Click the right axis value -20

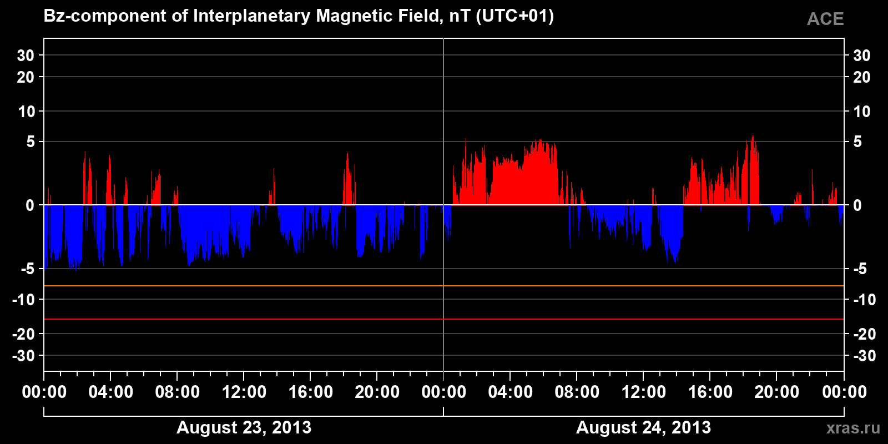864,334
